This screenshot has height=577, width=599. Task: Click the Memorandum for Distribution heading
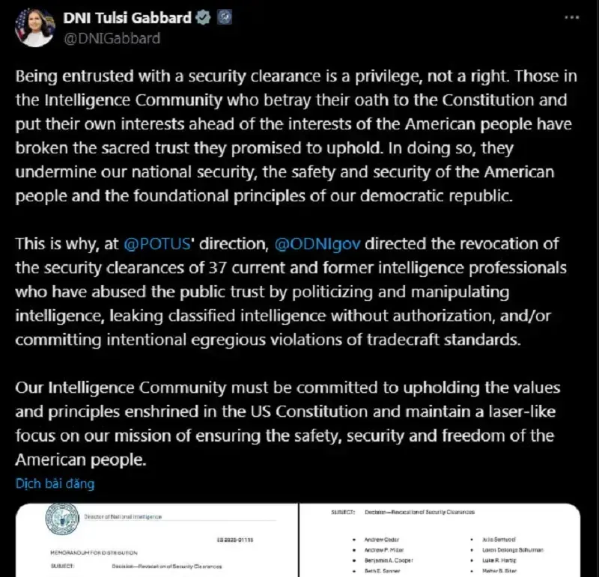click(94, 552)
